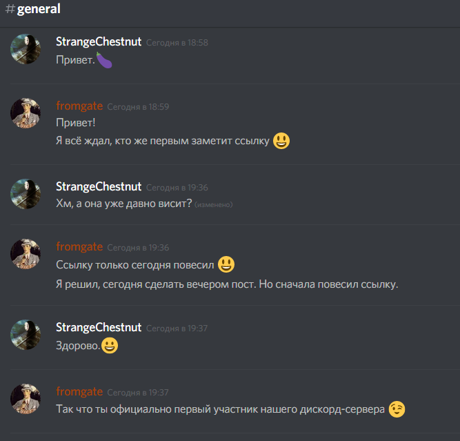Click fromgate username on the last message
Image resolution: width=460 pixels, height=441 pixels.
(79, 392)
